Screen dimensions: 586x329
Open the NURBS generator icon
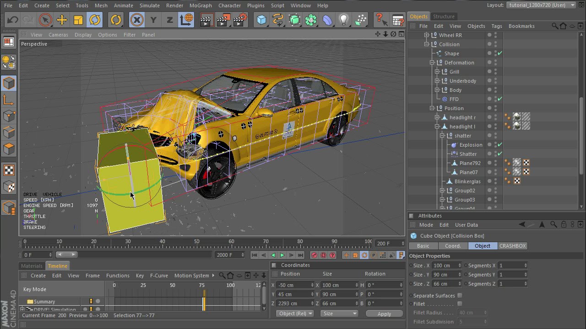tap(294, 20)
